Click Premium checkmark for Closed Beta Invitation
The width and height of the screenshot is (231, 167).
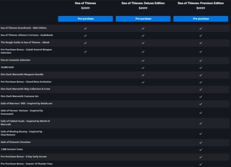pos(201,82)
